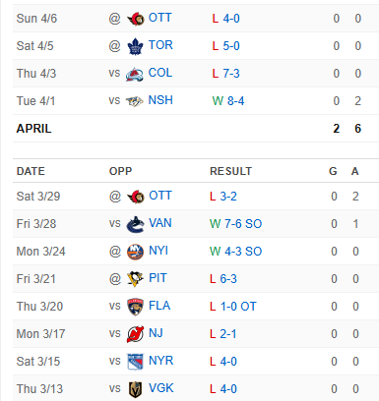
Task: Click the Vancouver Canucks logo icon
Action: pos(135,224)
